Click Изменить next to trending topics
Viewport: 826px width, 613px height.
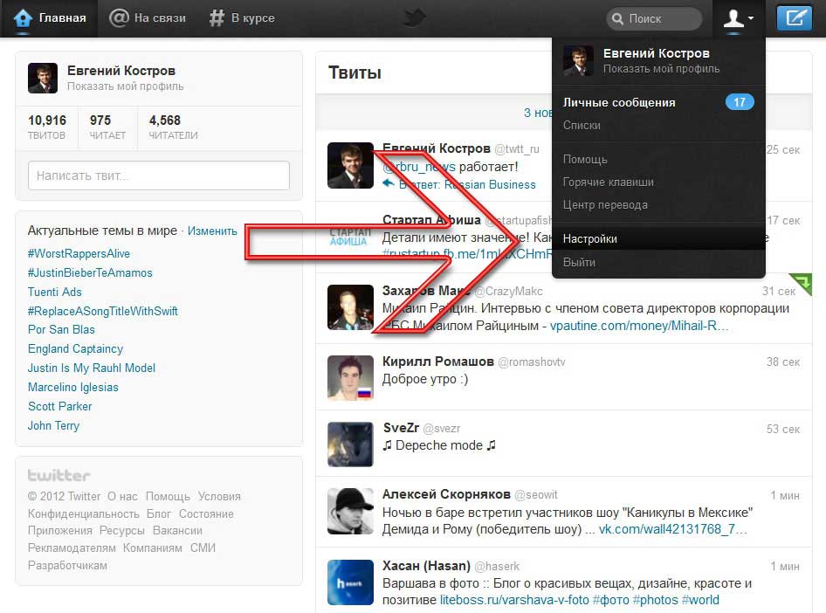pos(212,231)
